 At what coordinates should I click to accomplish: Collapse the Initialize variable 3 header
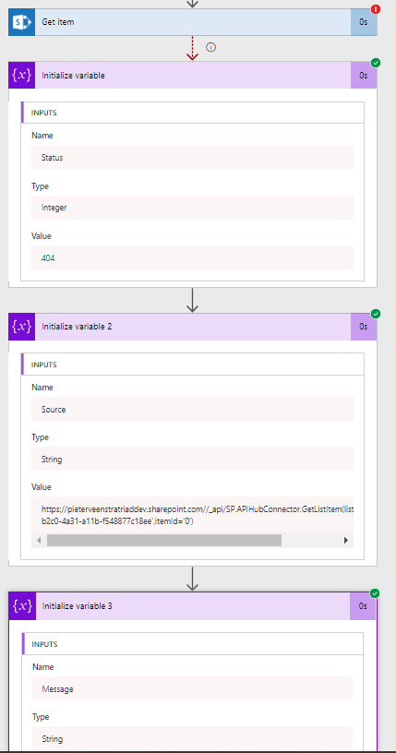pos(193,606)
